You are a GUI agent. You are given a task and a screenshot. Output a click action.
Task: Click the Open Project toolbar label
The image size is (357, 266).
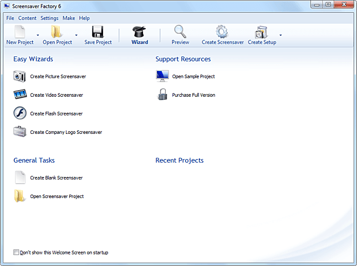tap(58, 42)
